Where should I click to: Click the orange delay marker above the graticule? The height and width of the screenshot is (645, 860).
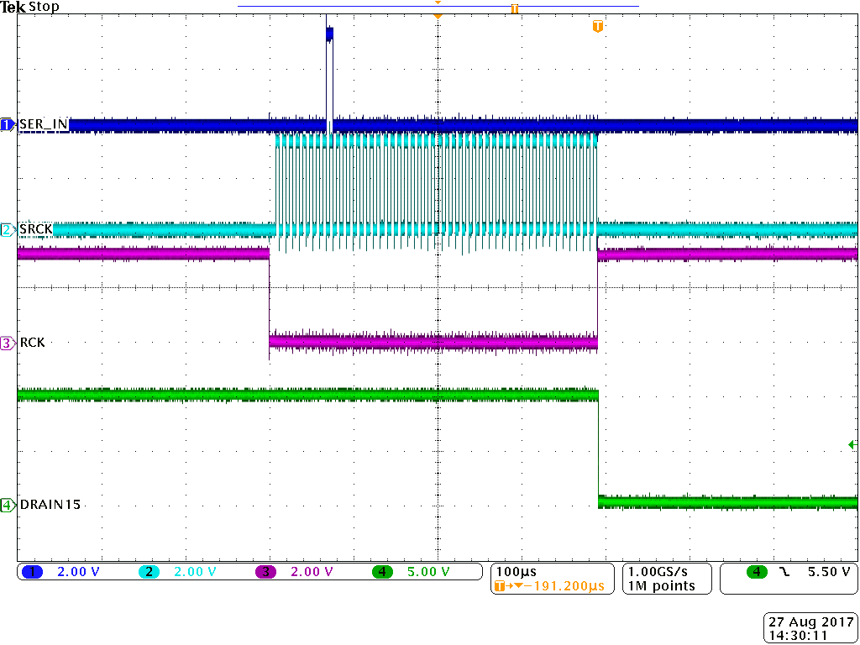pos(437,4)
